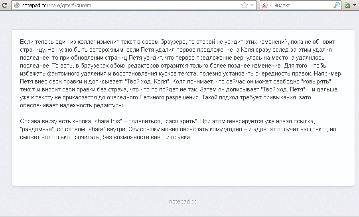
Task: Click the globe site identity icon
Action: click(x=16, y=5)
